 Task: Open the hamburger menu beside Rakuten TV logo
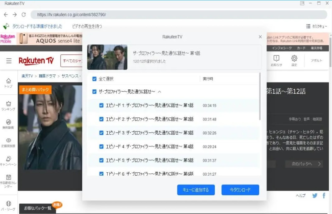[9, 61]
